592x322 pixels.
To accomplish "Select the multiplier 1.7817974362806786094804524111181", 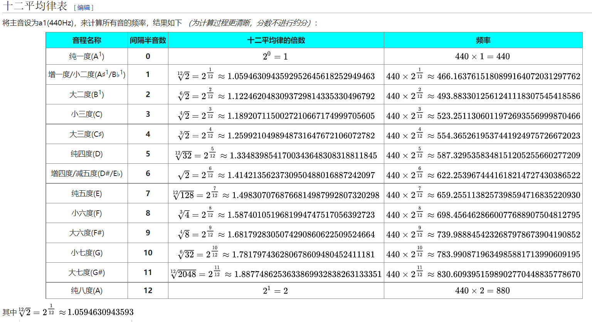I will point(303,254).
